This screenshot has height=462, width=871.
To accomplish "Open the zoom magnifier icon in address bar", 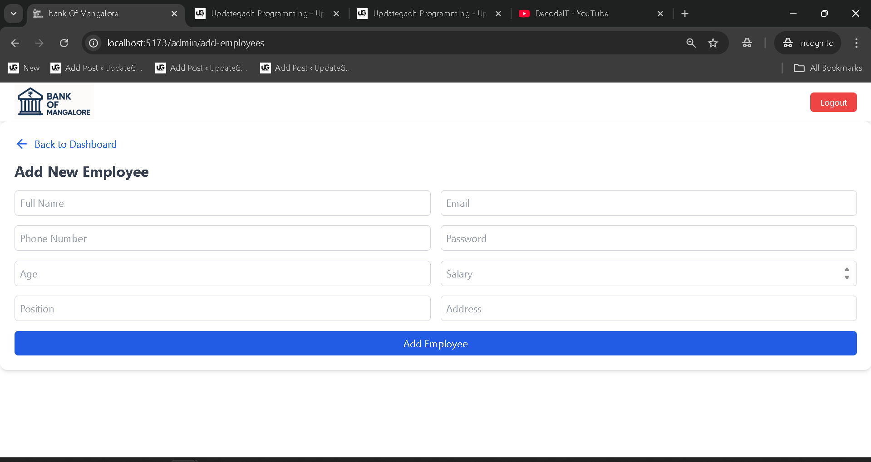I will [691, 43].
